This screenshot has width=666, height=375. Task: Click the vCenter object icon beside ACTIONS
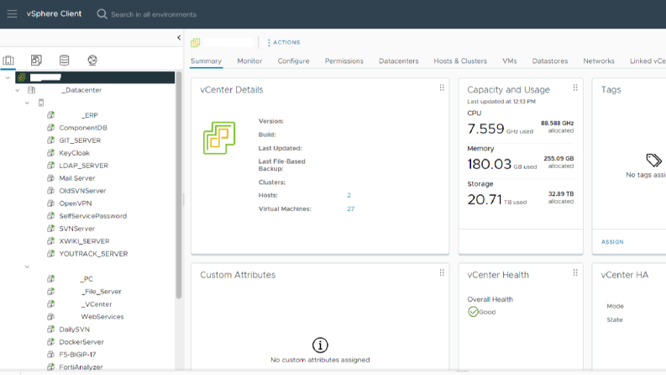click(196, 43)
